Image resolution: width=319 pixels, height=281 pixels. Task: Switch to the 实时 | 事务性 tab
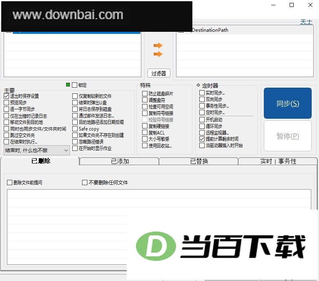pyautogui.click(x=278, y=162)
